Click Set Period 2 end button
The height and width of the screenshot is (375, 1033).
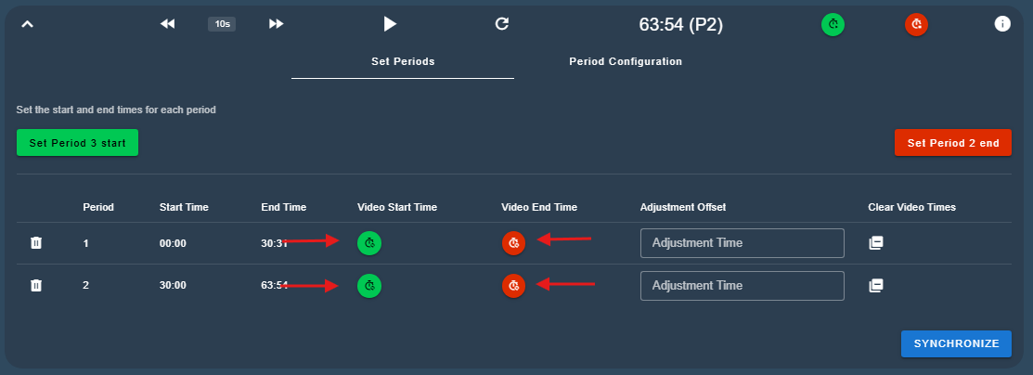click(x=952, y=143)
